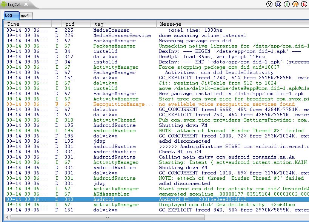Select the ARMAssembler generated scanline row

point(157,194)
